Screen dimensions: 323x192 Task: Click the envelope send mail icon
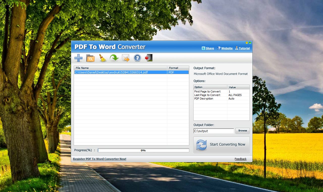[126, 58]
